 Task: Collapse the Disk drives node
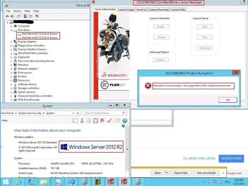click(x=11, y=30)
